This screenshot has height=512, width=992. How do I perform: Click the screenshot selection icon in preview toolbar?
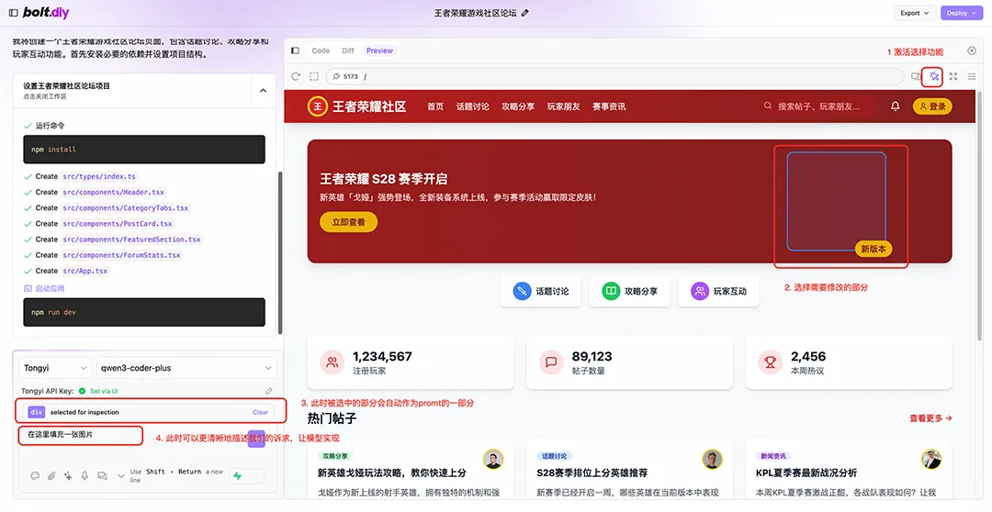click(314, 76)
